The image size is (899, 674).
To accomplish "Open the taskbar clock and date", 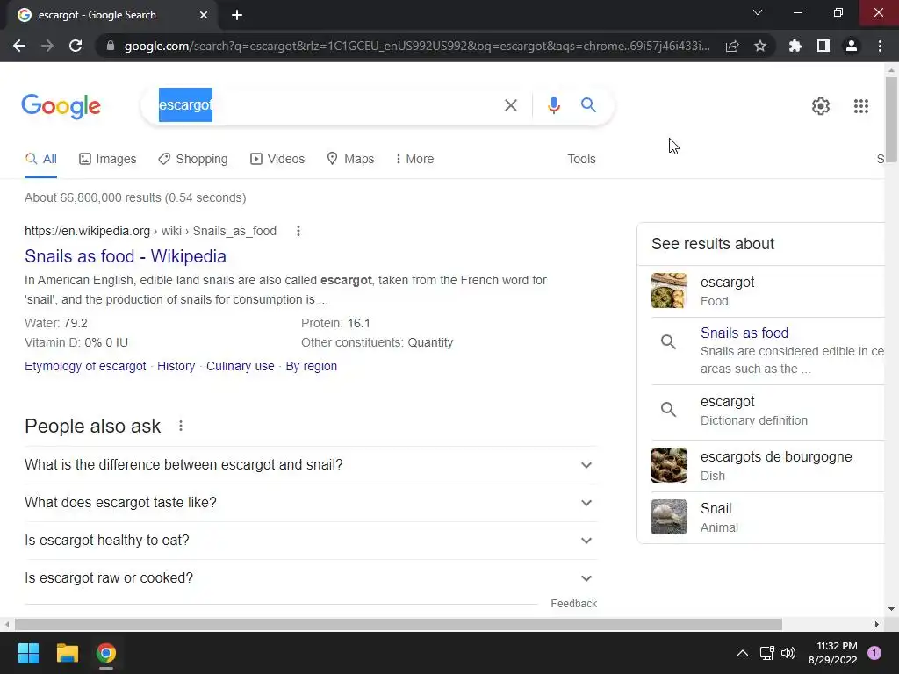I will [x=832, y=653].
